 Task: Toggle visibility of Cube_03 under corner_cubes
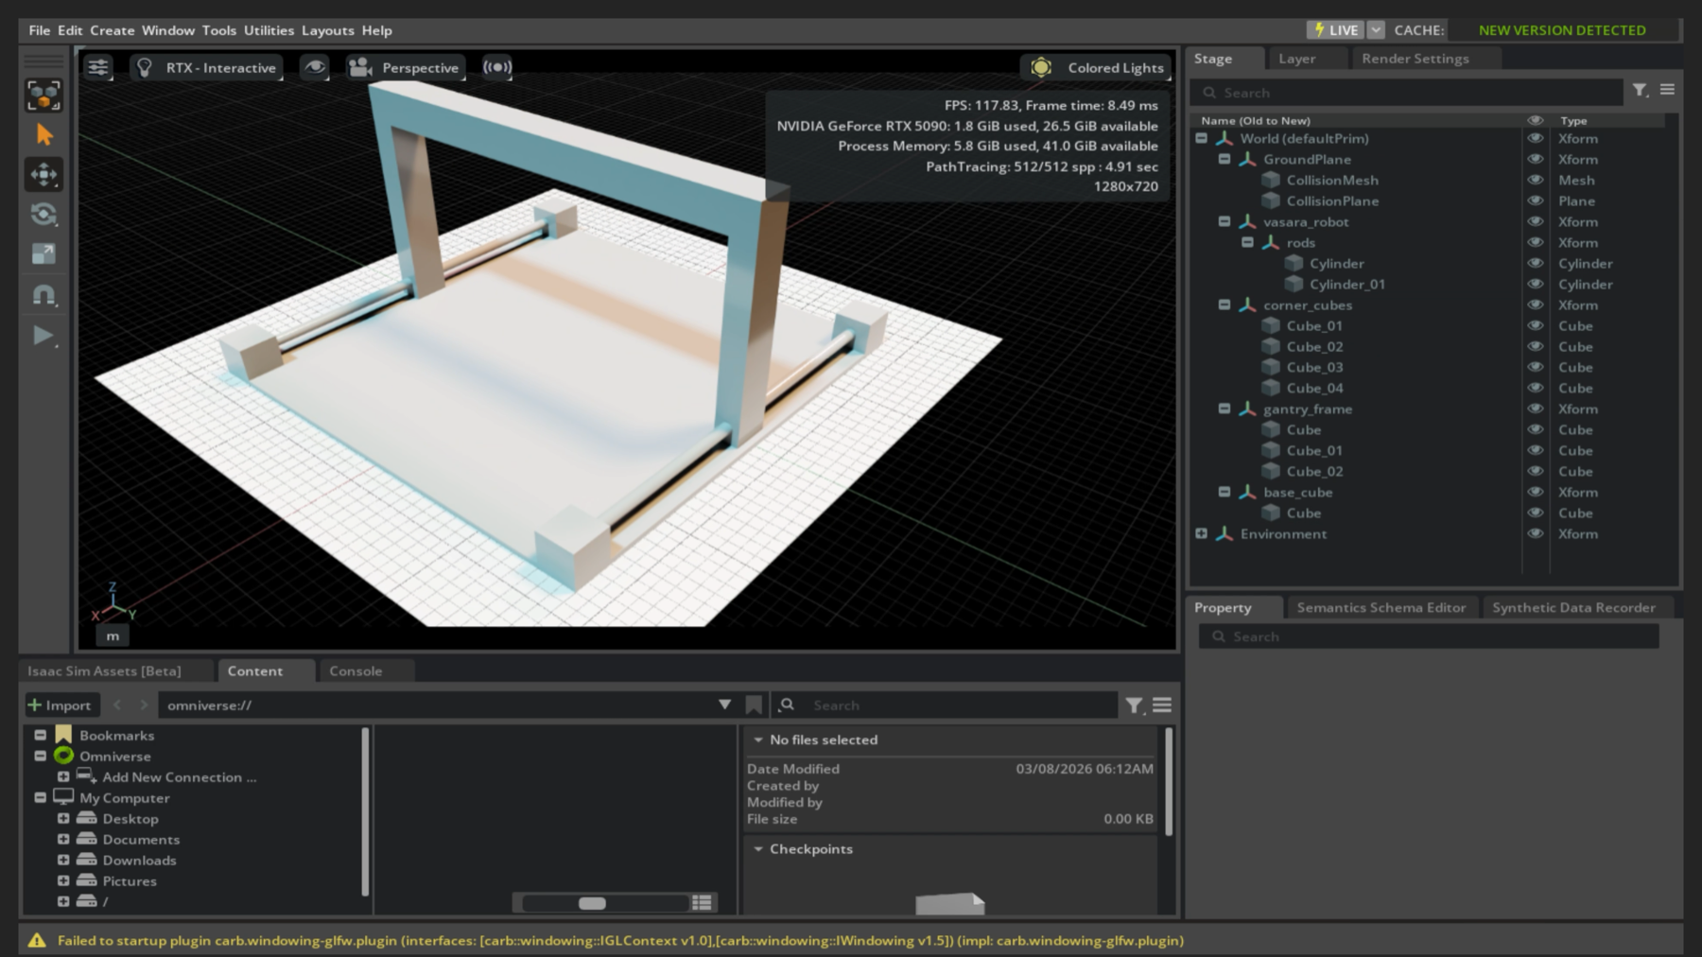(x=1536, y=367)
